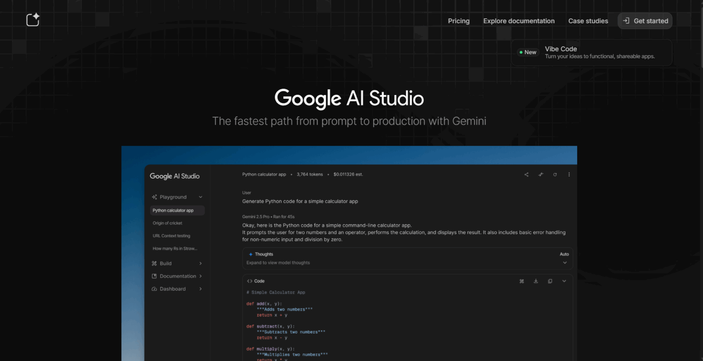703x361 pixels.
Task: Click the Get started button
Action: coord(645,21)
